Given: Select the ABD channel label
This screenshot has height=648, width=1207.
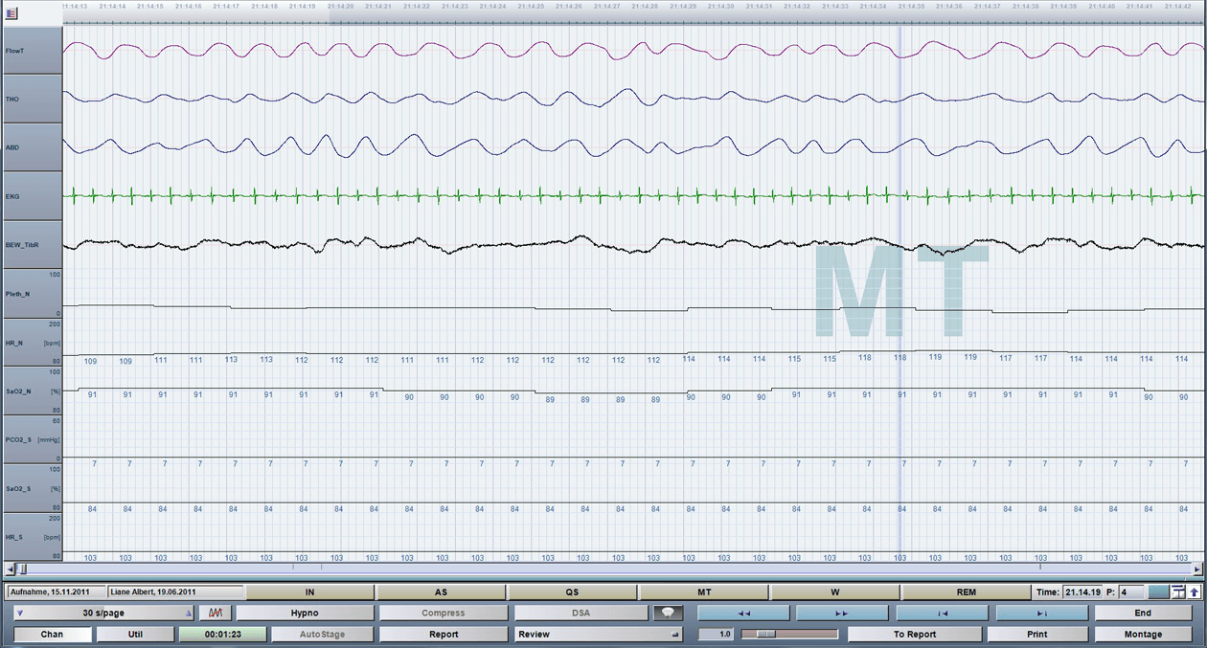Looking at the screenshot, I should (x=33, y=147).
